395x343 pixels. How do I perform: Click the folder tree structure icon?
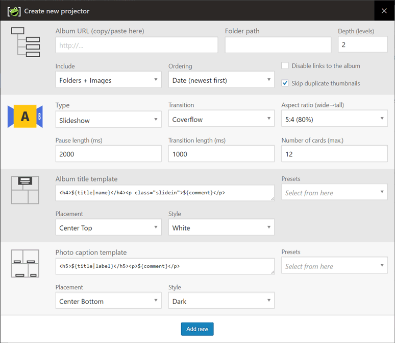tap(25, 42)
